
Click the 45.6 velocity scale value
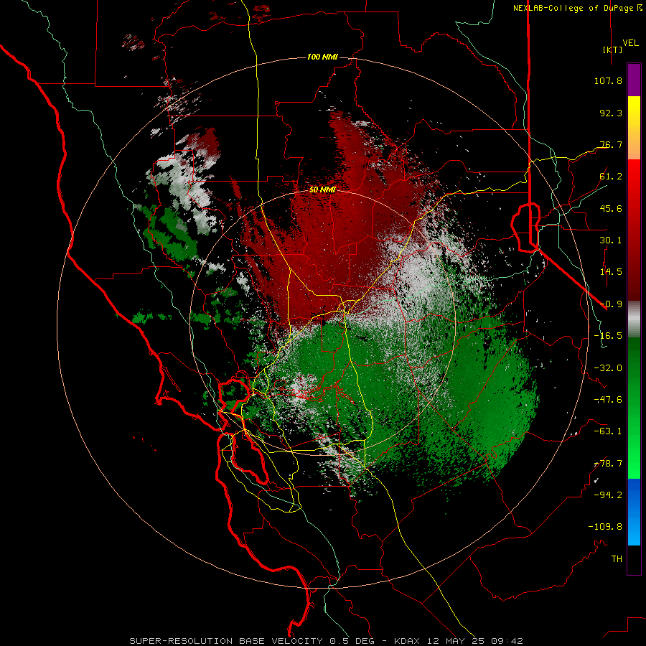pyautogui.click(x=611, y=208)
